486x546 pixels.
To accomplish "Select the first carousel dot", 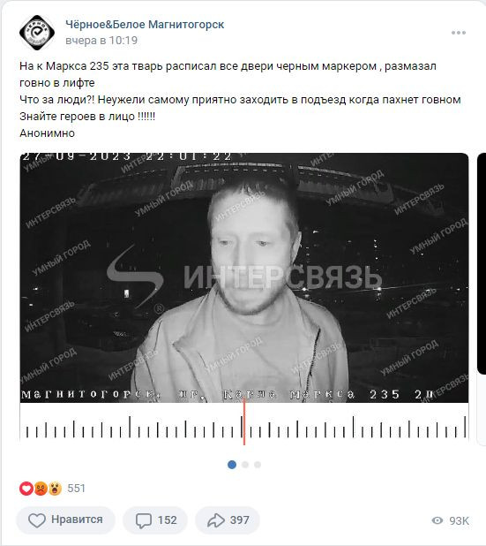I will [232, 465].
